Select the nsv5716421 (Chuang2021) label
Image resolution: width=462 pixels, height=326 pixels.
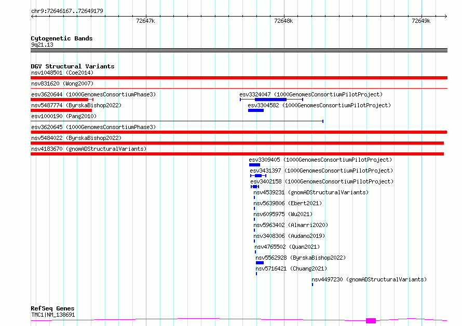click(x=291, y=268)
